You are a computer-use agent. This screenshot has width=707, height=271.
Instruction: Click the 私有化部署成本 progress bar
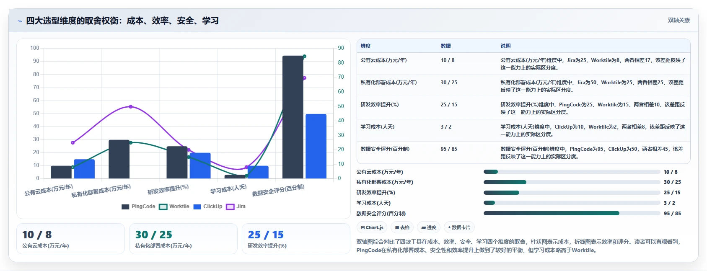(x=572, y=182)
